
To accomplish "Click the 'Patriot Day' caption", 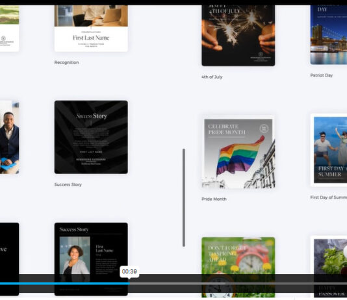I will [x=321, y=75].
